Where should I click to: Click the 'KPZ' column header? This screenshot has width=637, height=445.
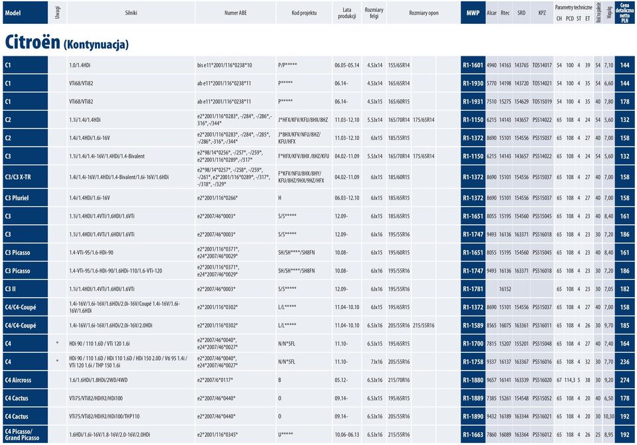(x=542, y=13)
